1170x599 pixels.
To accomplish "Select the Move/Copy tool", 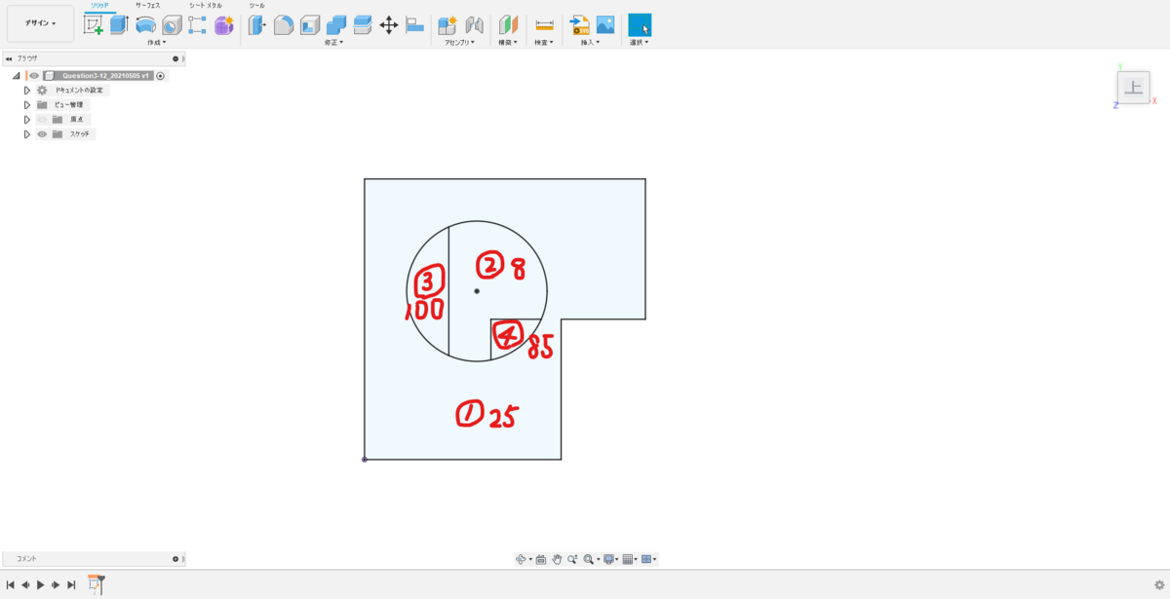I will pyautogui.click(x=389, y=25).
